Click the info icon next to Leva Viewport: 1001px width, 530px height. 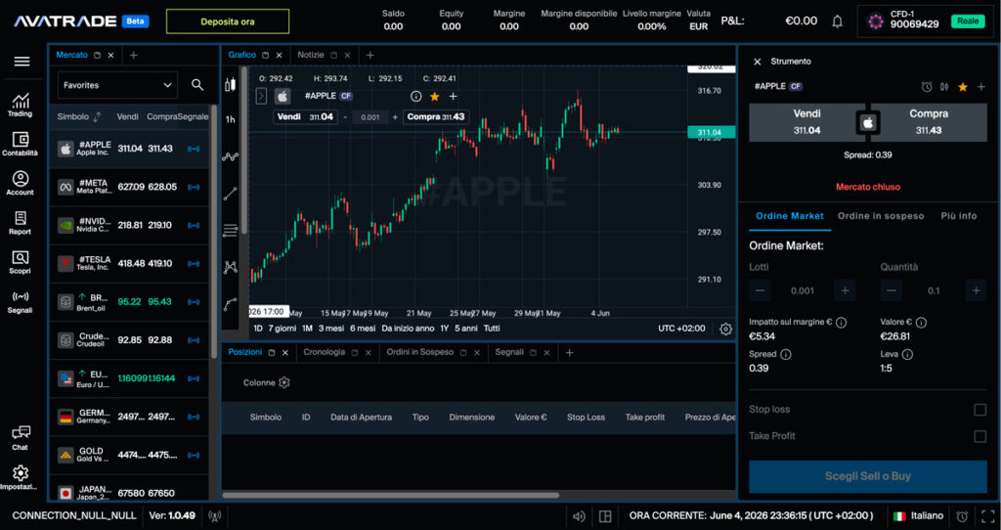(907, 354)
